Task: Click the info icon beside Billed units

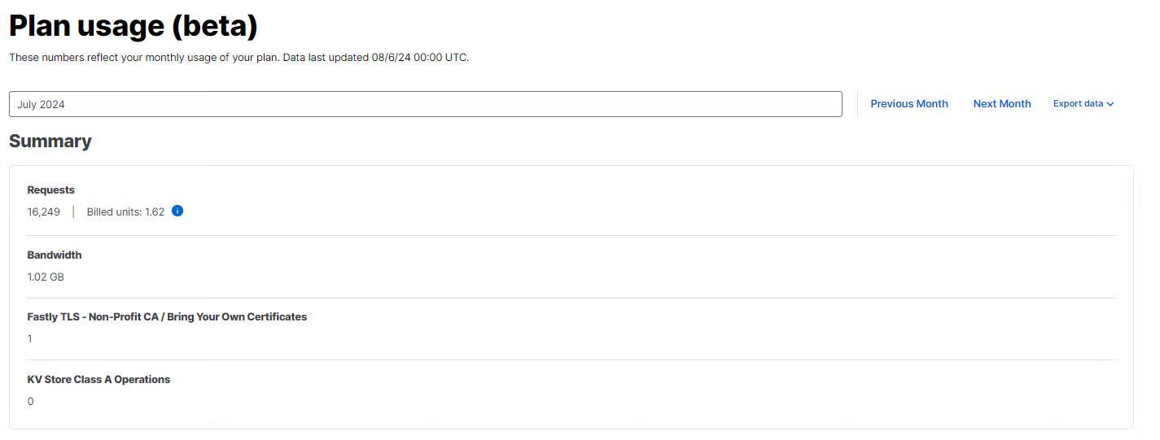Action: click(x=177, y=211)
